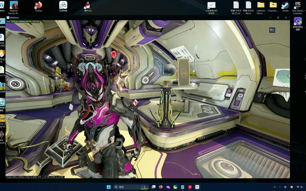Click the orange plush toy on the shelf
Viewport: 306px width, 191px height.
66,86
